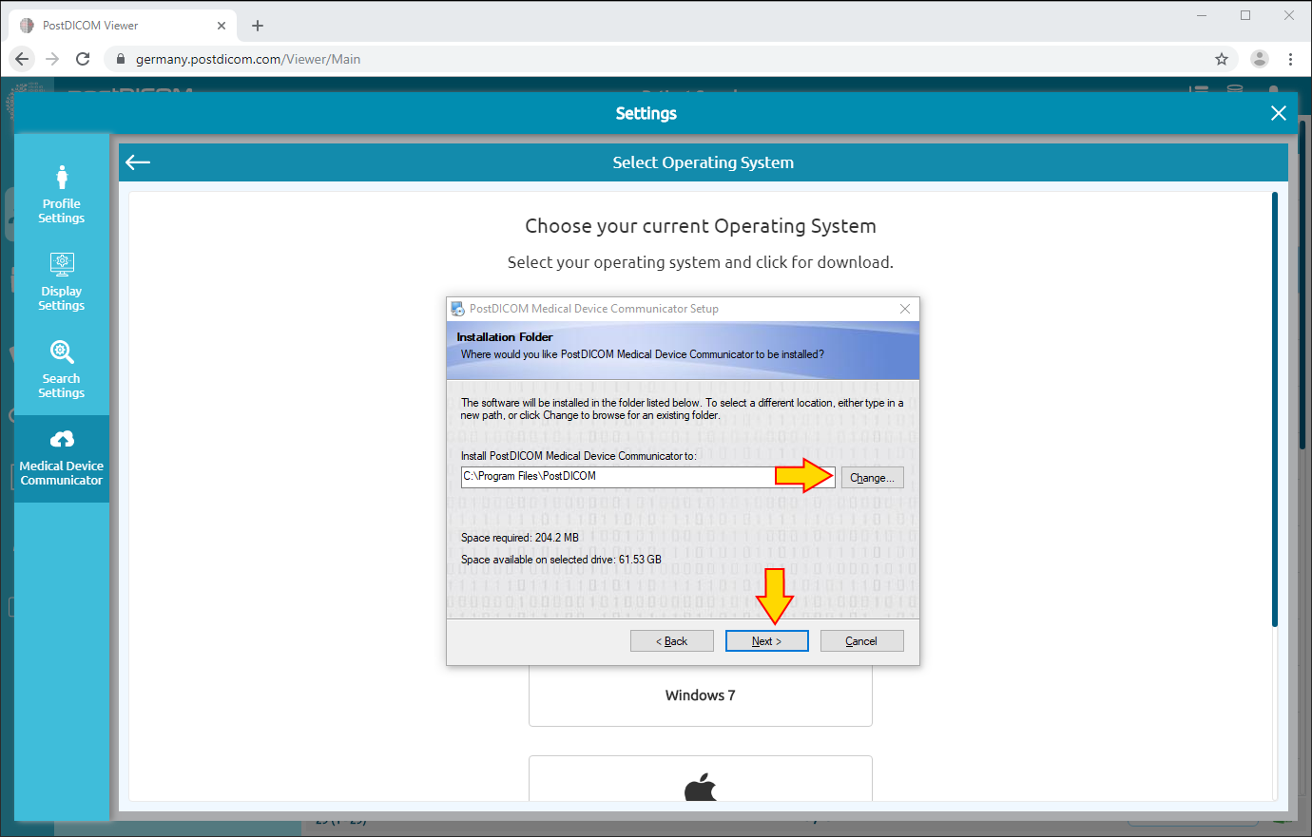Click the settings panel vertical scrollbar

[x=1275, y=409]
